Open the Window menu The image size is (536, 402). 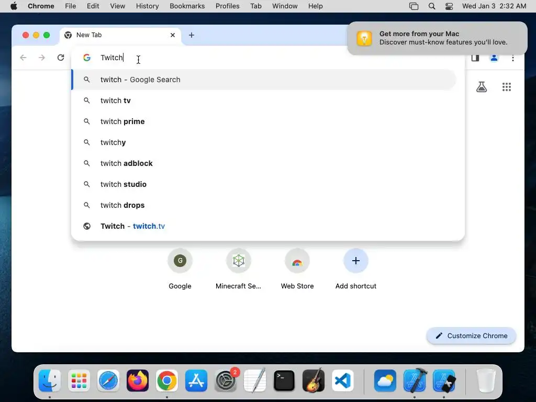pyautogui.click(x=285, y=6)
